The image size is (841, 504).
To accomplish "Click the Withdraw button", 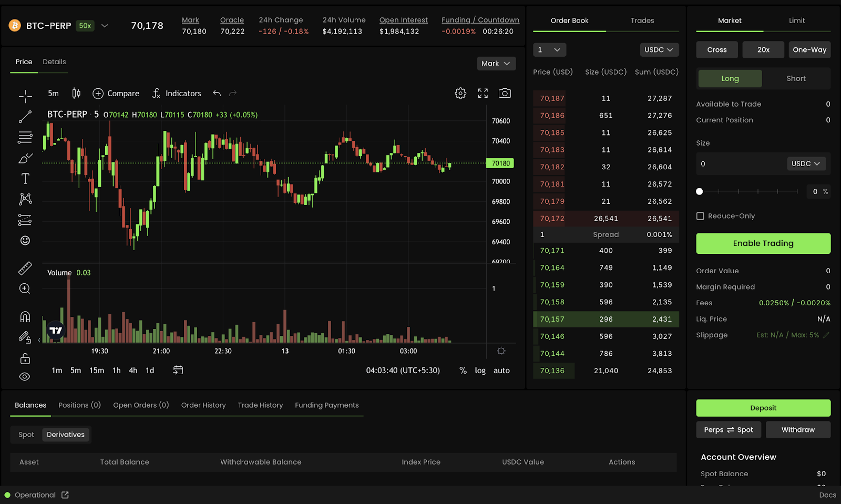I will (798, 429).
